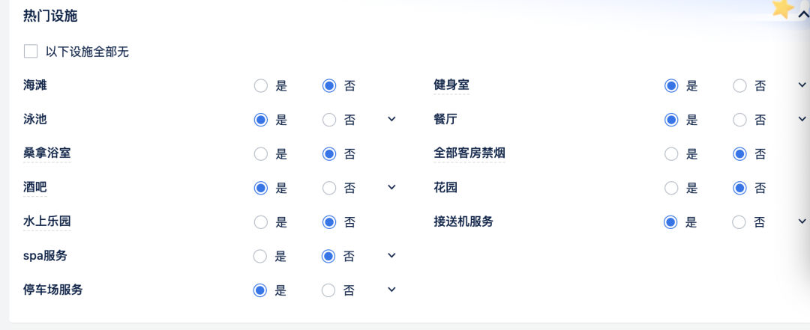Expand the 餐厅 details chevron
The image size is (810, 330).
pos(802,119)
